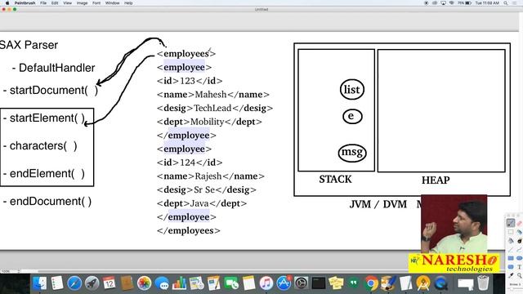Open the Help menu
Screen dimensions: 523x294
click(x=128, y=3)
